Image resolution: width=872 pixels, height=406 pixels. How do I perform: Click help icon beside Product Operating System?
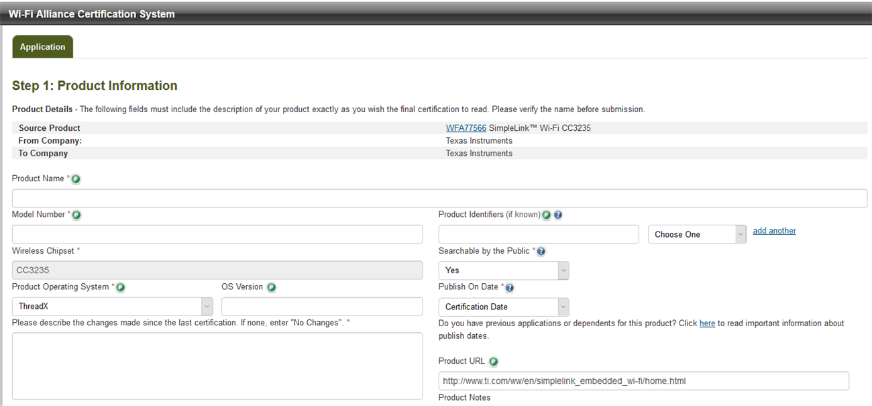tap(121, 287)
